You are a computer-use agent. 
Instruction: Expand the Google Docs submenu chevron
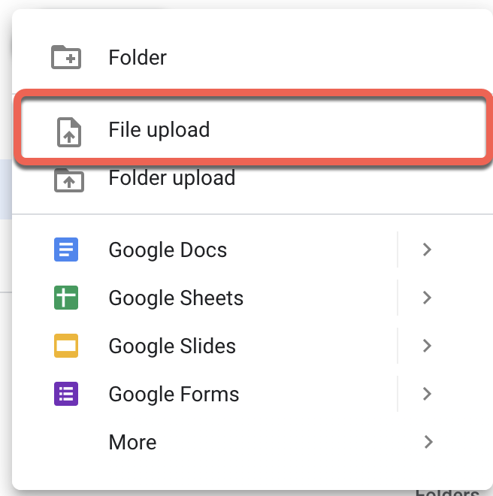tap(427, 250)
